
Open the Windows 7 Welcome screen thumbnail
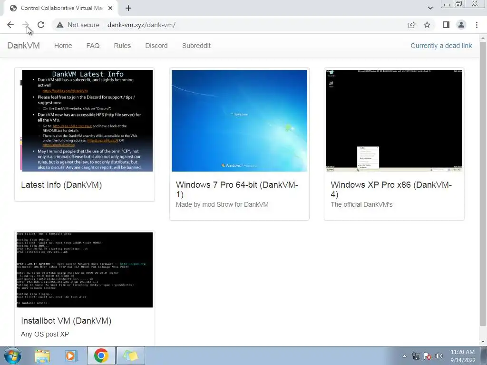[x=240, y=120]
